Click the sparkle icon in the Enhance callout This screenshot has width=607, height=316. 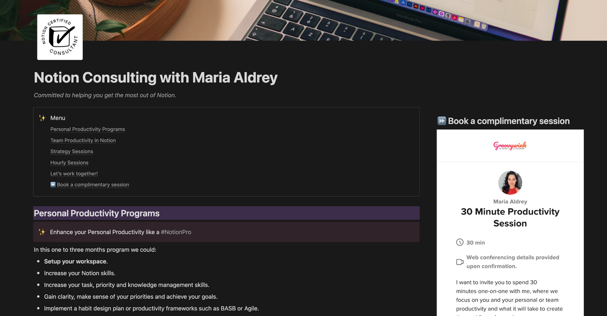coord(42,232)
